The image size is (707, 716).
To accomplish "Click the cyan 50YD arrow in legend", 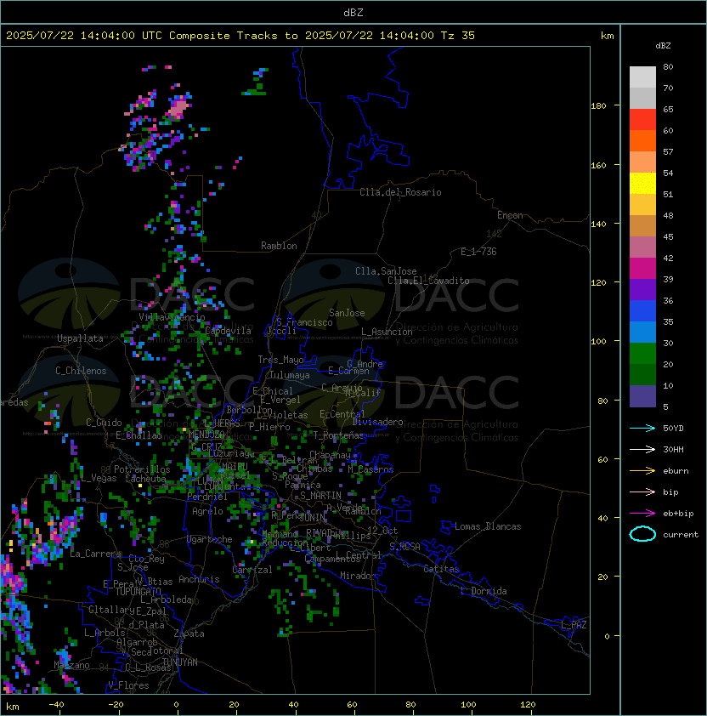I will point(642,429).
